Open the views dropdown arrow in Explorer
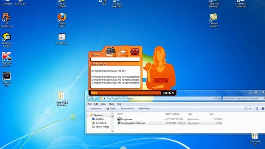 tap(250, 108)
